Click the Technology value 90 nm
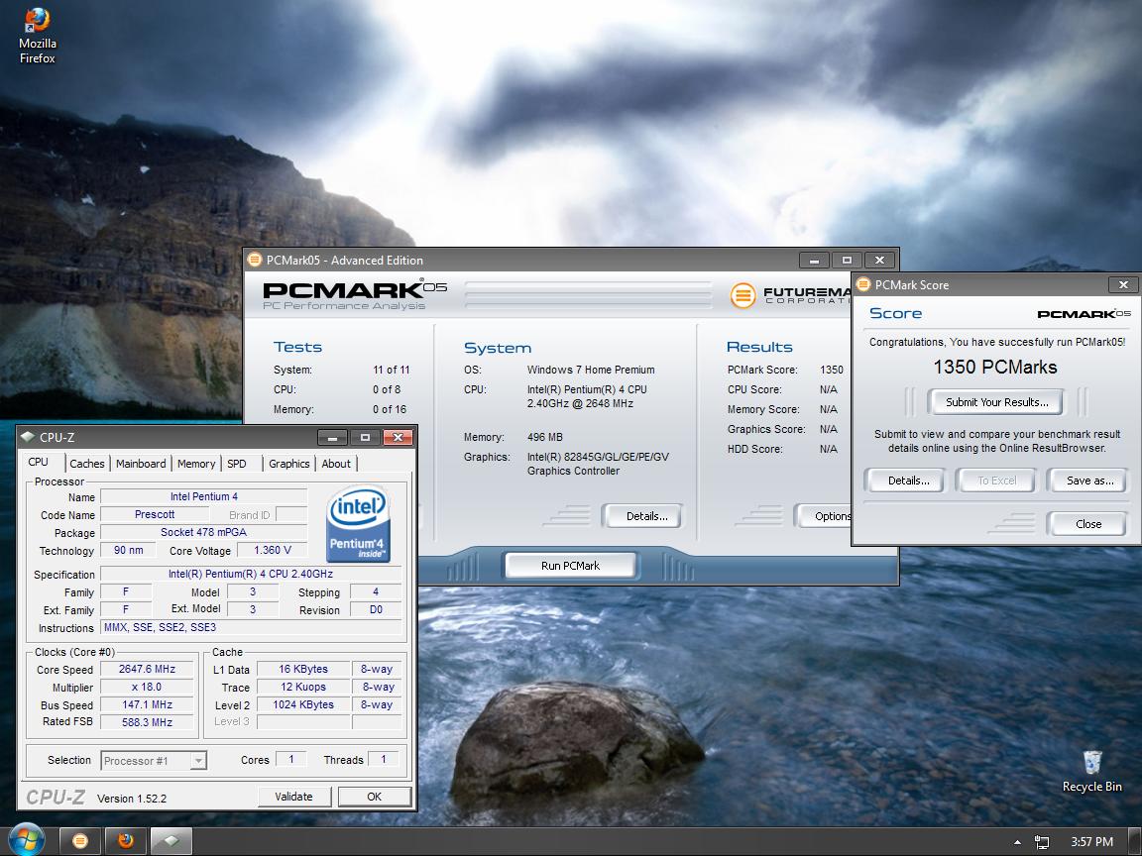 tap(128, 550)
